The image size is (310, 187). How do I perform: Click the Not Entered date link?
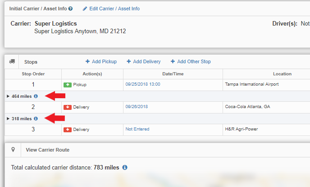[x=137, y=129]
